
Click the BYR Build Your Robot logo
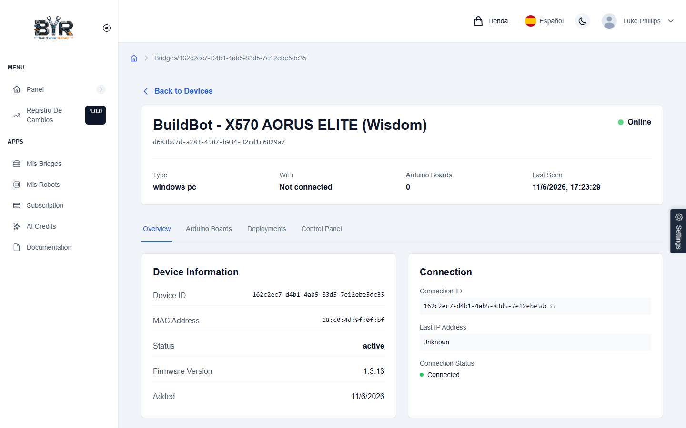[x=54, y=28]
